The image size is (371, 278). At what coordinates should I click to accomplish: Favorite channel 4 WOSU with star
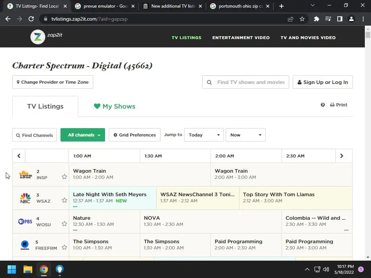coord(64,224)
